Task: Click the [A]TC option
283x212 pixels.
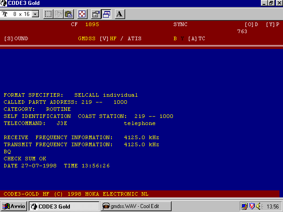Action: click(x=196, y=39)
